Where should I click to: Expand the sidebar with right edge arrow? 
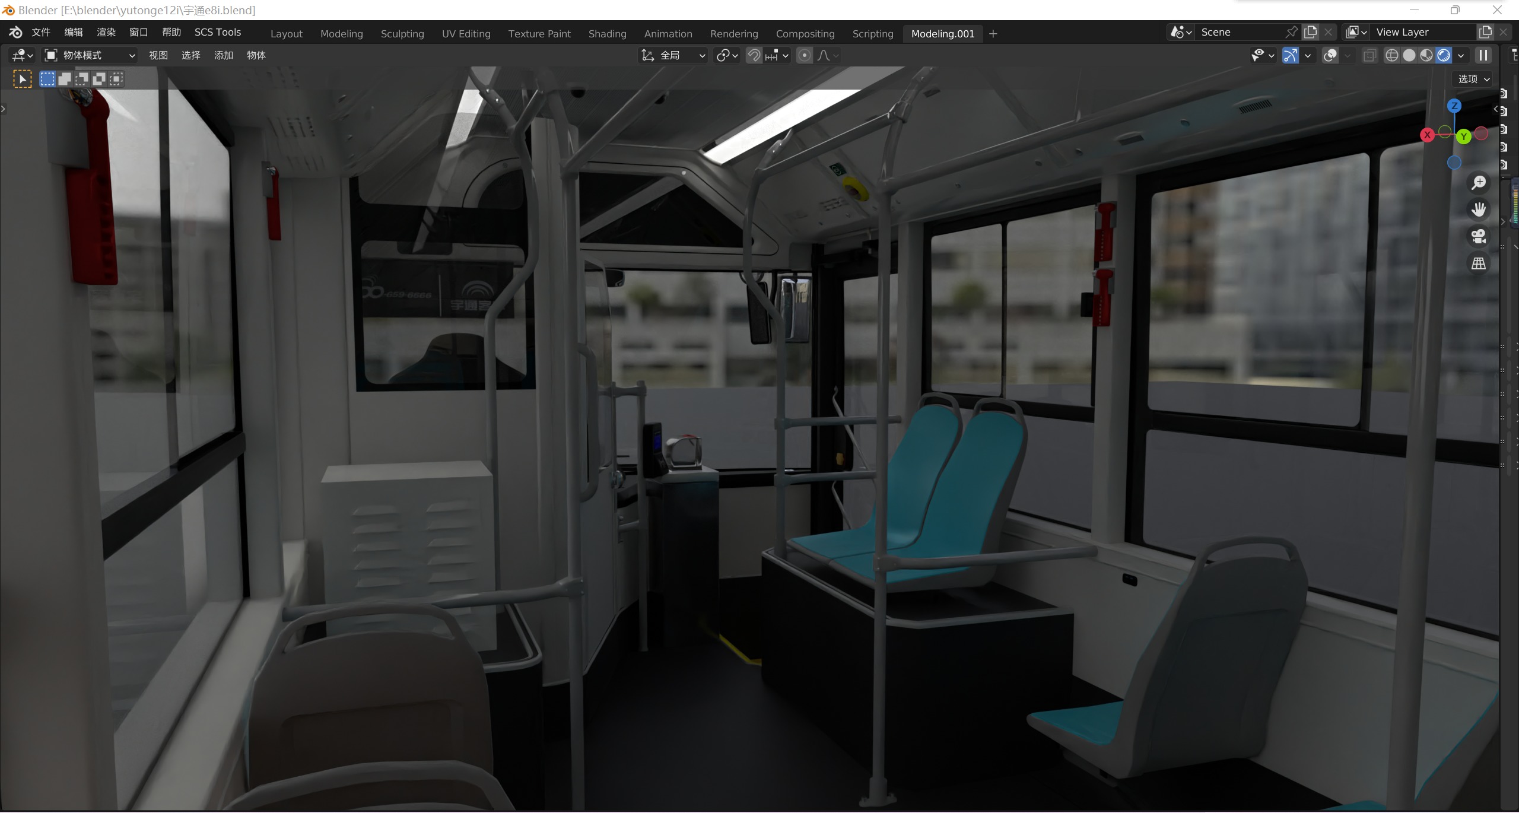[1495, 109]
